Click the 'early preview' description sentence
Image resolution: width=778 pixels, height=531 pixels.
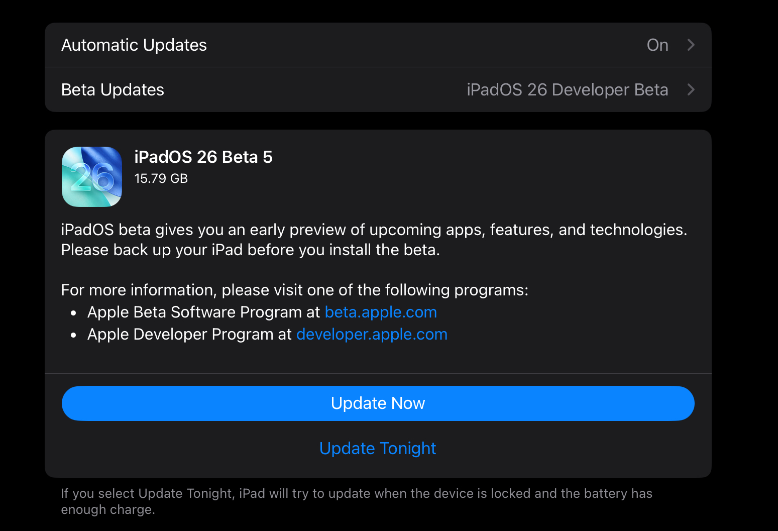374,230
